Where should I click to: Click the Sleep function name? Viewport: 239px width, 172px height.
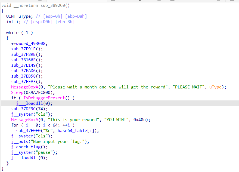[17, 93]
